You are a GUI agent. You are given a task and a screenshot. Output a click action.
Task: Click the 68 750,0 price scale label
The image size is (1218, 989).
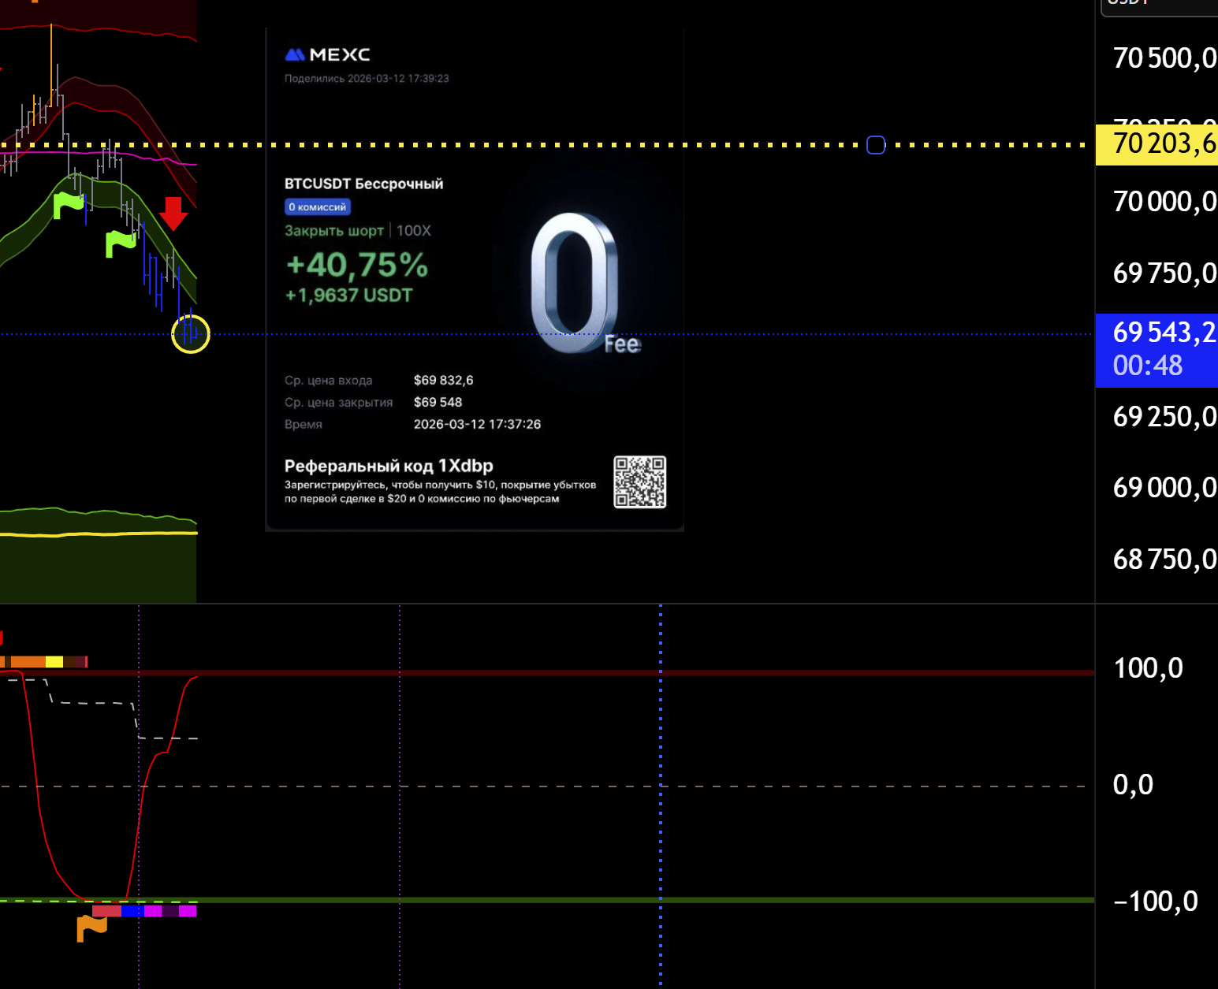coord(1163,560)
